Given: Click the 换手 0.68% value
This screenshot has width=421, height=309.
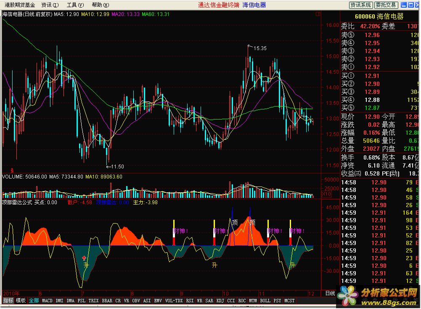Looking at the screenshot, I should pos(372,157).
